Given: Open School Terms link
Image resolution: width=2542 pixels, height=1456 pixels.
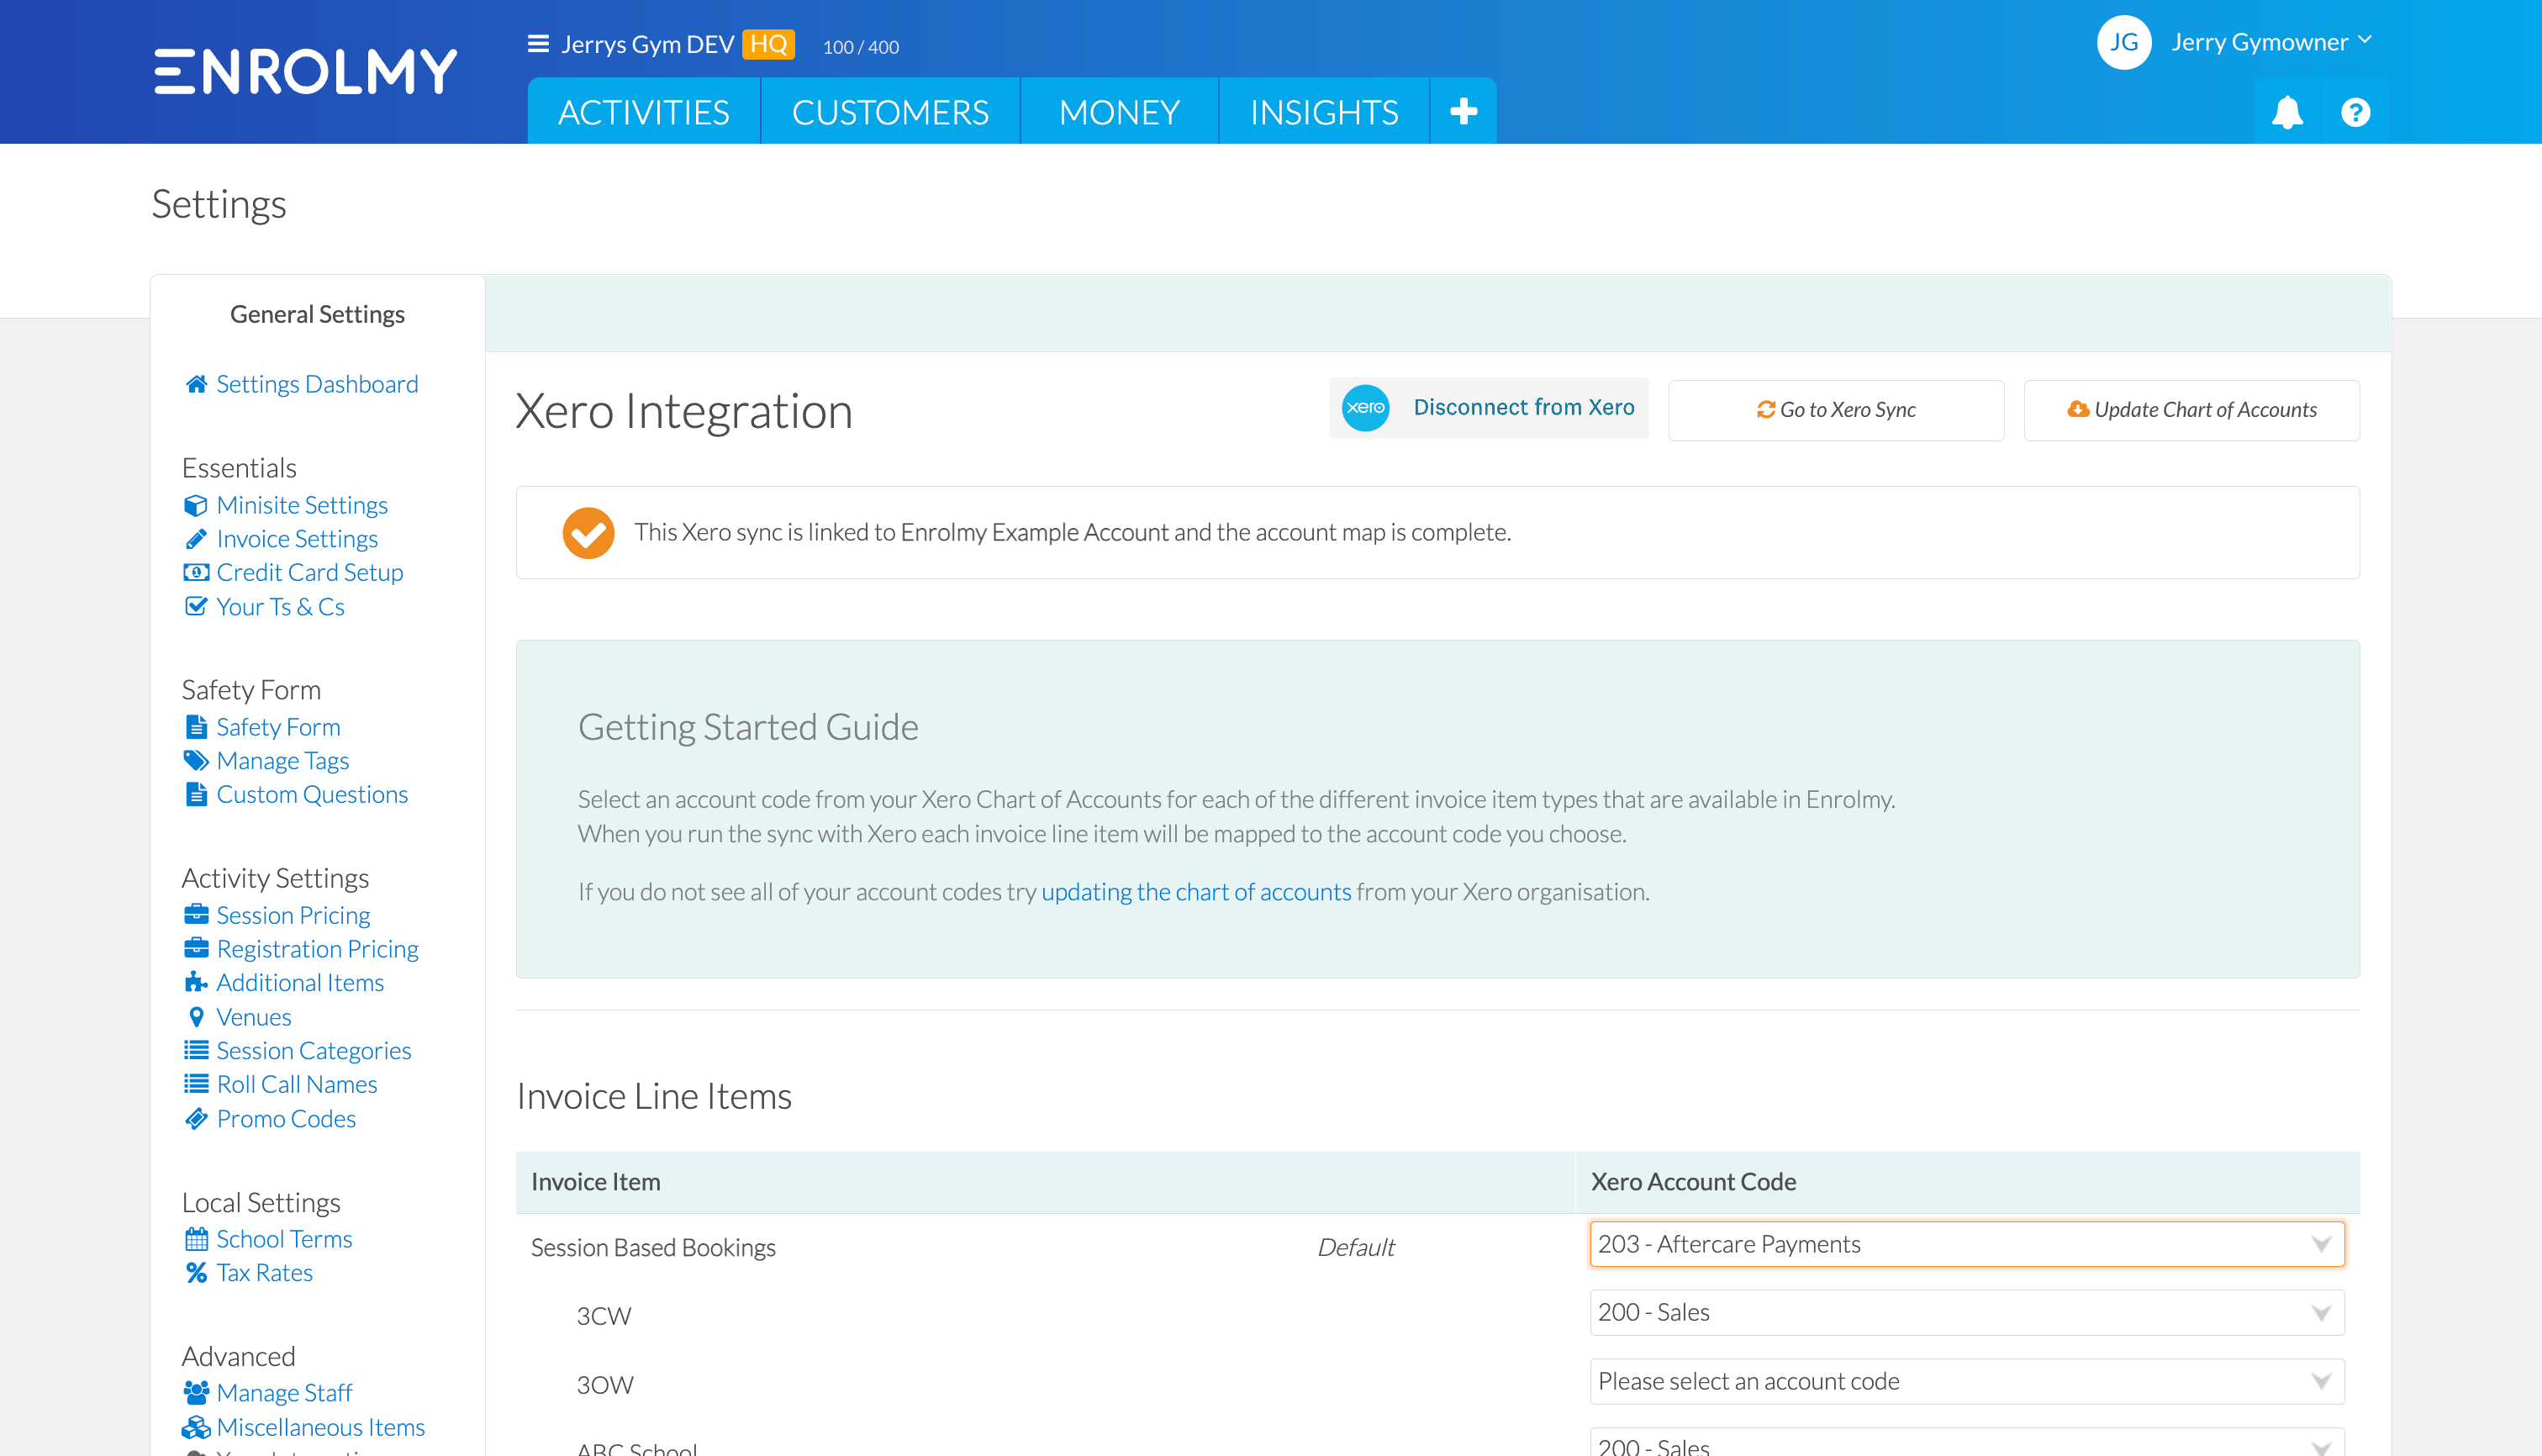Looking at the screenshot, I should [284, 1239].
